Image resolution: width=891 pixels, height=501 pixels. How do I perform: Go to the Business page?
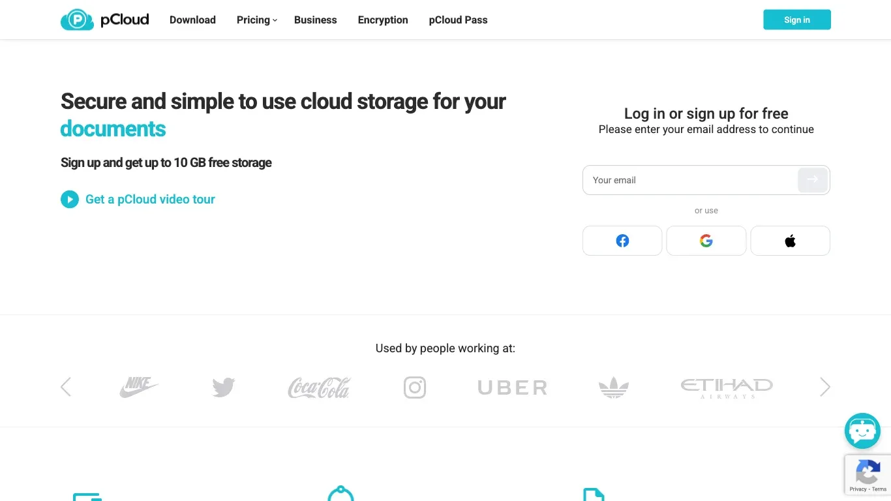316,20
